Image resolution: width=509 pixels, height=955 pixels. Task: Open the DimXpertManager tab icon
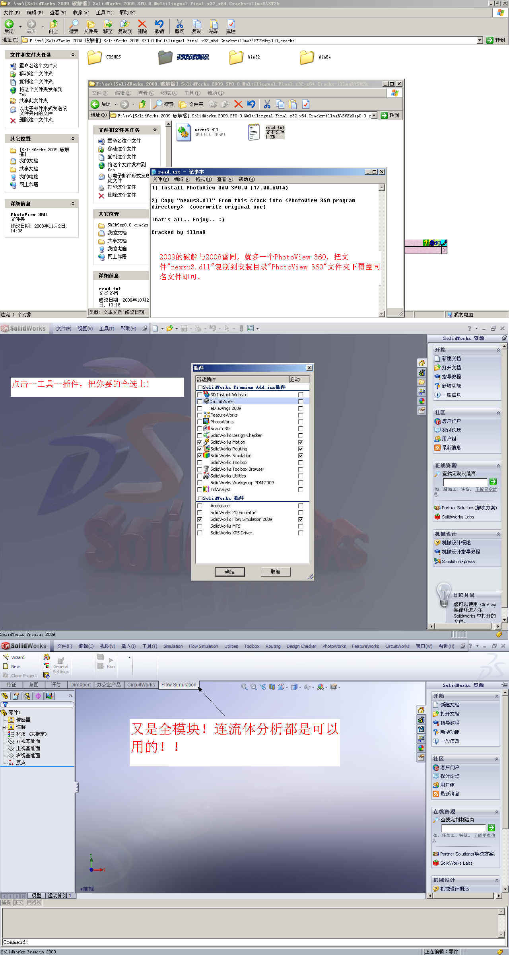[x=38, y=696]
